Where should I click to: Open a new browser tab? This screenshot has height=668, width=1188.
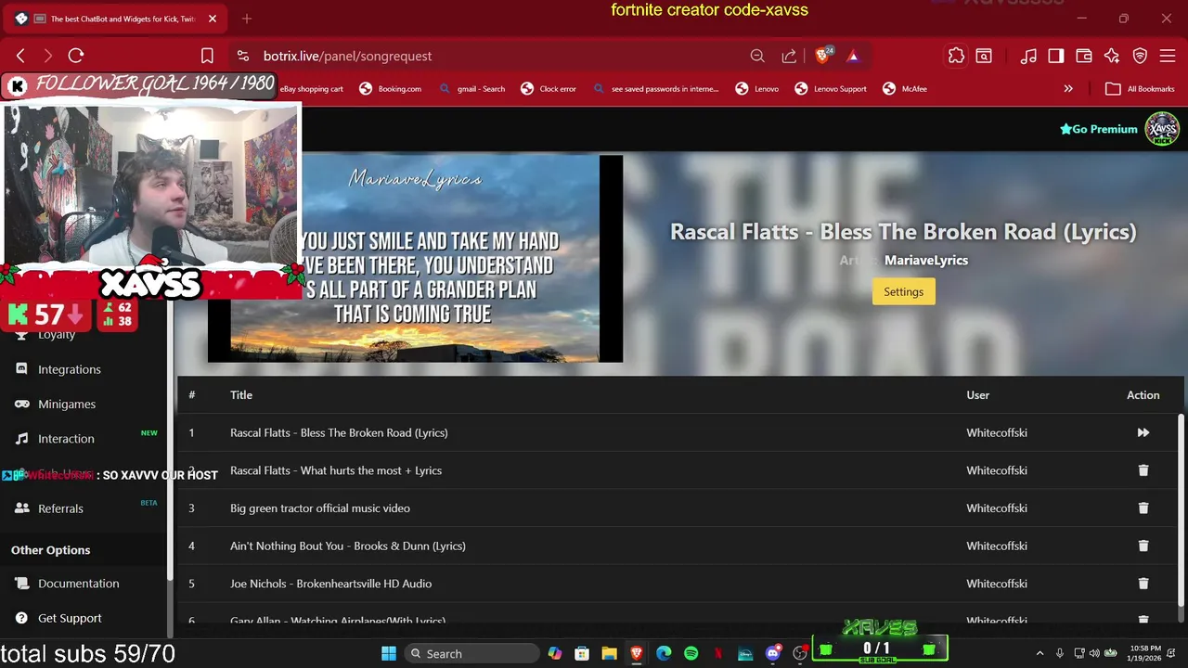tap(247, 19)
